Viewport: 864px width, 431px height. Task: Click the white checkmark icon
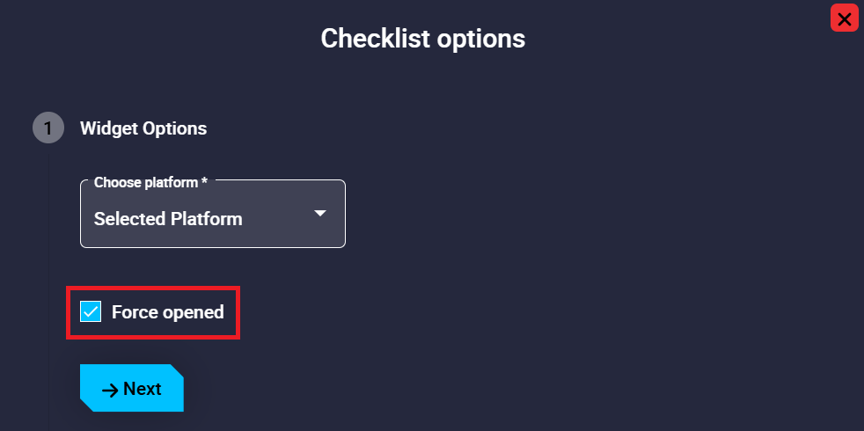click(91, 311)
